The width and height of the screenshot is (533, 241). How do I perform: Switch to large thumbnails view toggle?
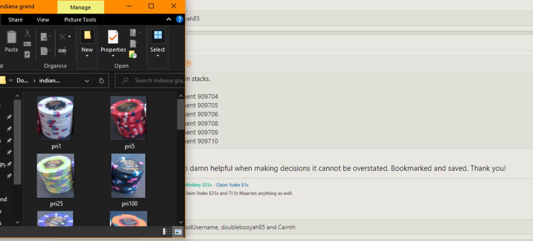pos(178,231)
